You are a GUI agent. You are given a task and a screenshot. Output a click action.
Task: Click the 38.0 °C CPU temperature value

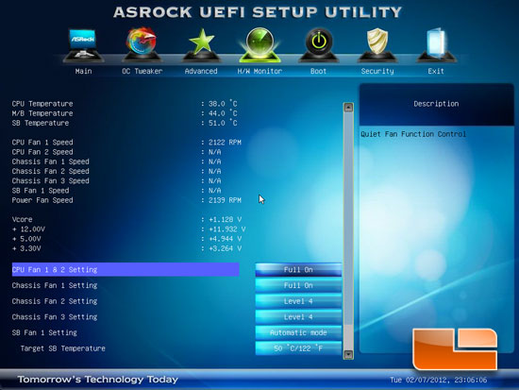tap(223, 104)
